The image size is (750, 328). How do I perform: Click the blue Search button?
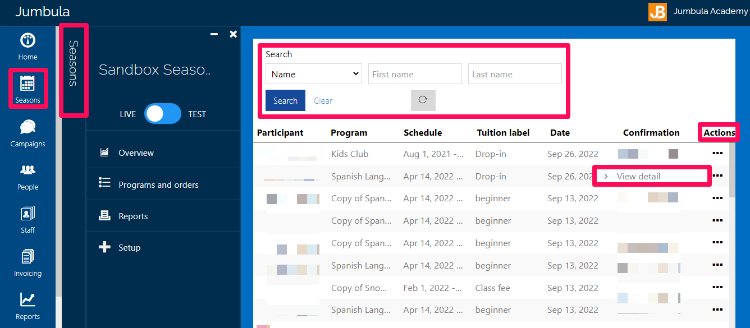(285, 100)
